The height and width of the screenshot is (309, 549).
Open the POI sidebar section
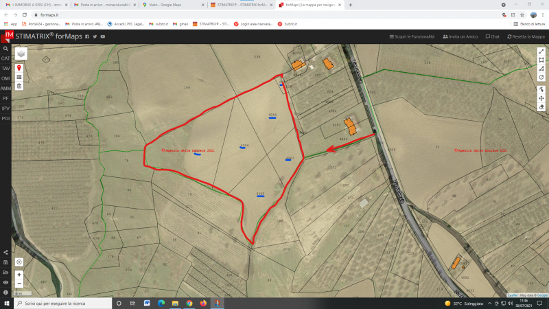coord(5,118)
